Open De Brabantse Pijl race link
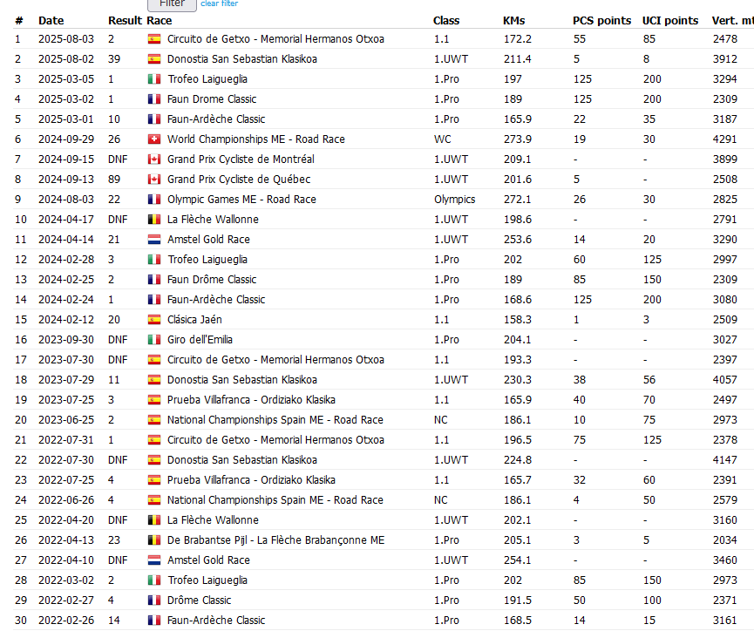The height and width of the screenshot is (631, 754). [275, 540]
